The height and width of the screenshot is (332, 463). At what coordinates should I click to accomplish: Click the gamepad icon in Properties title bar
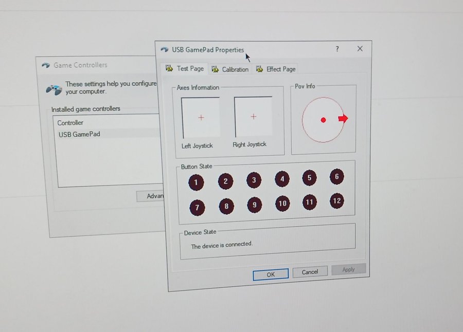[x=165, y=50]
